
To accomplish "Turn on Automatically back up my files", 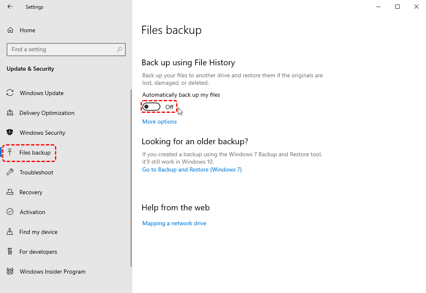I will pos(151,107).
